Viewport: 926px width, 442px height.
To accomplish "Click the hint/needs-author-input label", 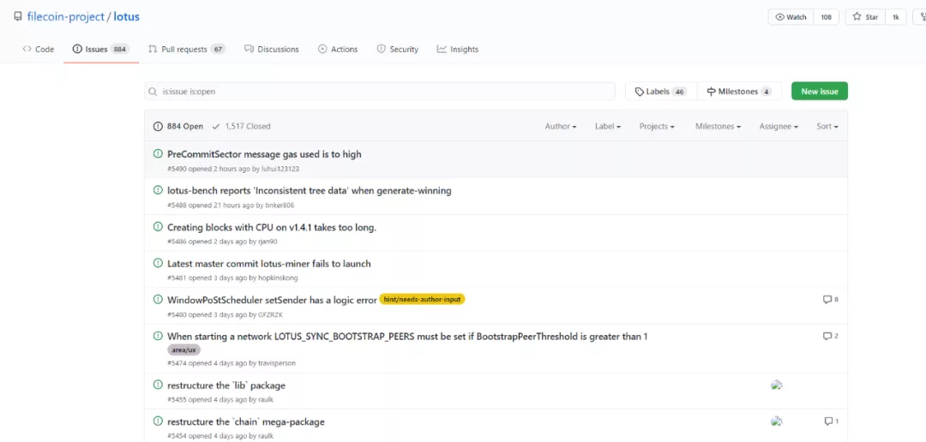I will click(422, 299).
